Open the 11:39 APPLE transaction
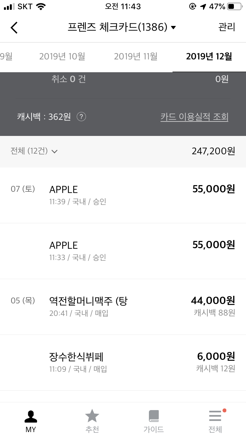The width and height of the screenshot is (246, 438). point(123,195)
